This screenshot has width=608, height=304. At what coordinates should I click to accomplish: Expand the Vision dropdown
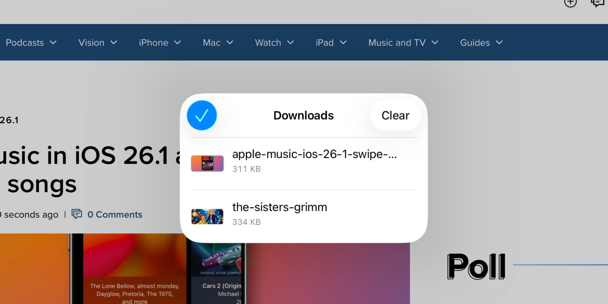click(x=97, y=43)
